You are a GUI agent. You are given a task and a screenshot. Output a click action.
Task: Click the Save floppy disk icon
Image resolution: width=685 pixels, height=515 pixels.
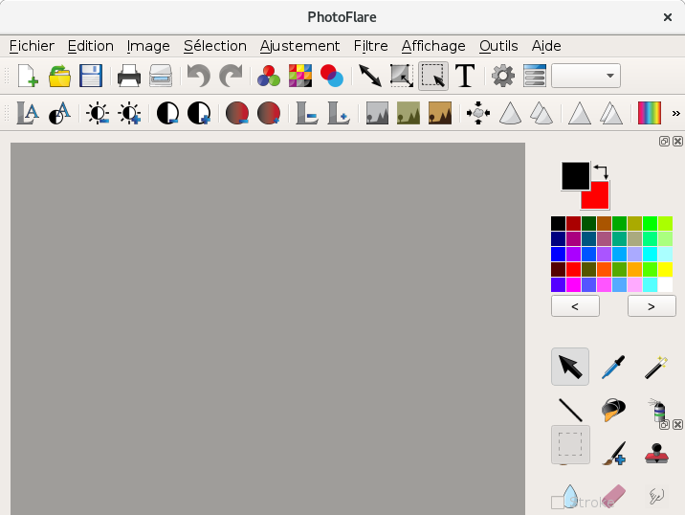(91, 76)
